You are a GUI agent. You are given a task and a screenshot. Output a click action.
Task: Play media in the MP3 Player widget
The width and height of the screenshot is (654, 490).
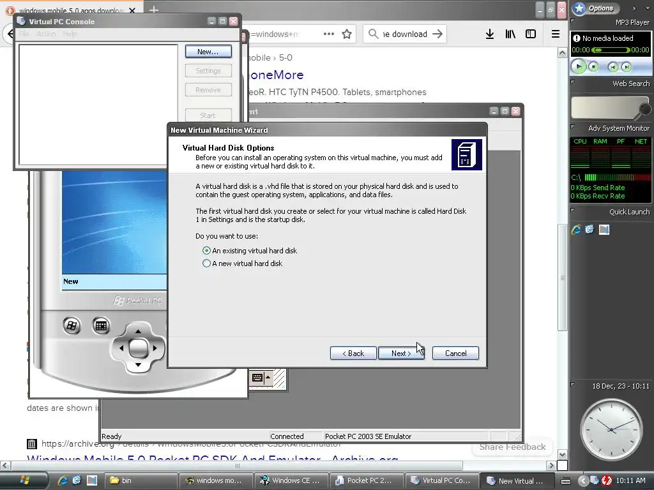click(x=579, y=66)
